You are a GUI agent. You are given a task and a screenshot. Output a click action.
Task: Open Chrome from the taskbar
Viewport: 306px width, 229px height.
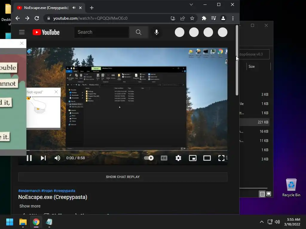point(36,222)
